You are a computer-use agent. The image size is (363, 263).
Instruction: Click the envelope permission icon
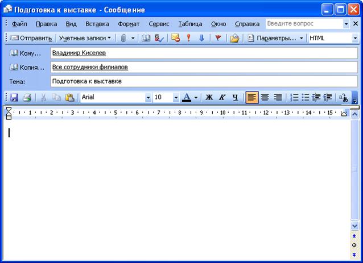tap(175, 38)
